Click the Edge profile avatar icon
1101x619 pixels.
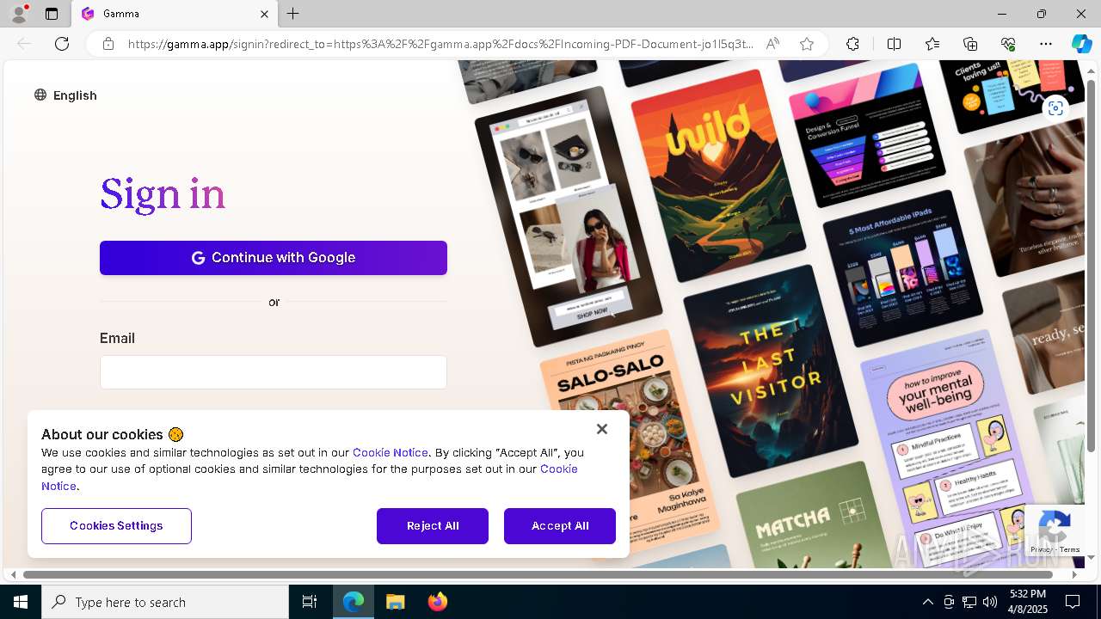[x=19, y=14]
